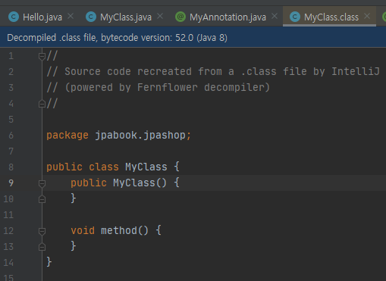This screenshot has height=281, width=386.
Task: Click the 'void' keyword on line 12
Action: tap(83, 230)
